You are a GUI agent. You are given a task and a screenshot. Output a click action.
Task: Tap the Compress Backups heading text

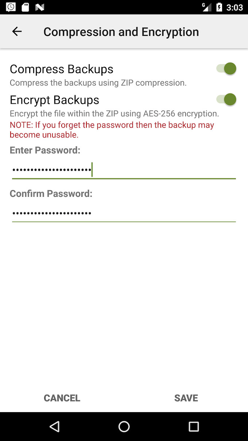pos(62,69)
